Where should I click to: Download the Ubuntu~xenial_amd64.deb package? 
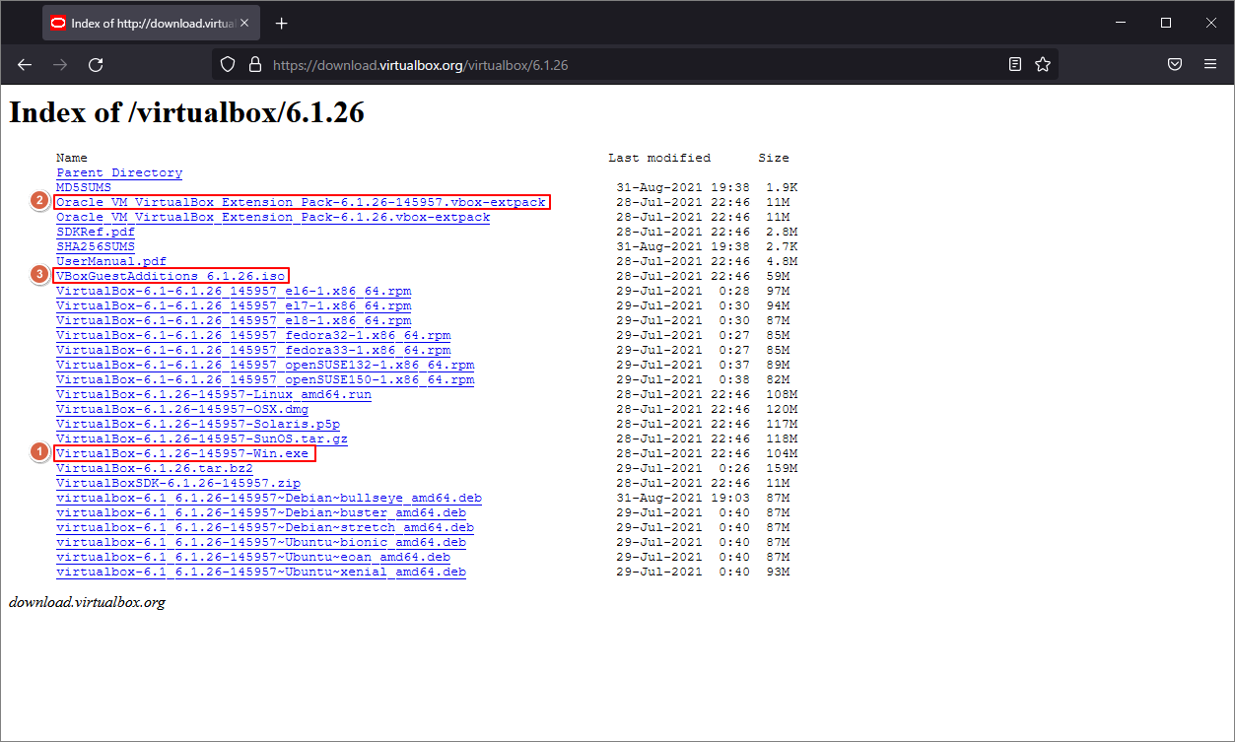tap(261, 572)
